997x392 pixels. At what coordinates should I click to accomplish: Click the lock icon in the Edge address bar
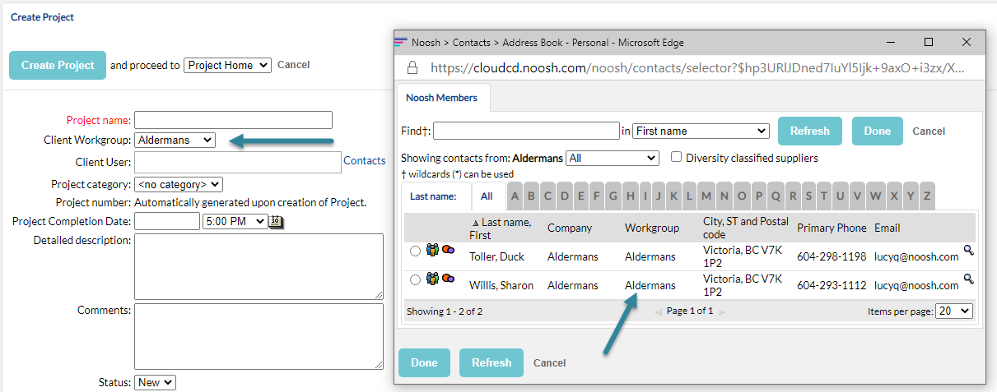pyautogui.click(x=413, y=68)
